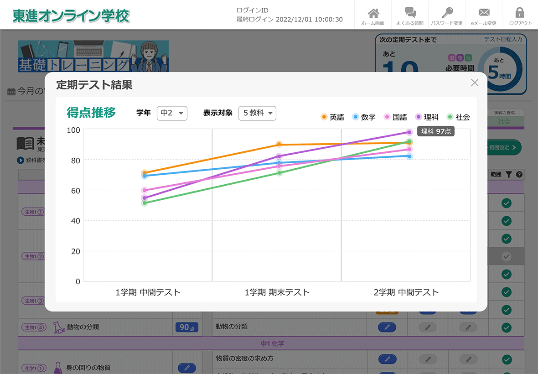This screenshot has width=538, height=374.
Task: Click the 東進オンライン学校 logo
Action: tap(71, 16)
